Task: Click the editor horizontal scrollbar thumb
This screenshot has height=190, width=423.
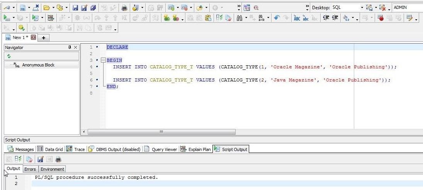Action: pos(161,132)
